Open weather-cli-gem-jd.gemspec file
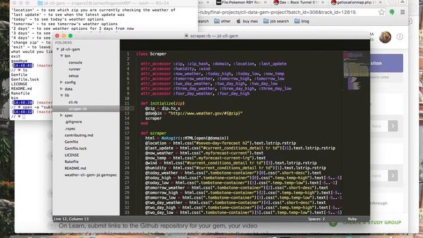 (91, 175)
